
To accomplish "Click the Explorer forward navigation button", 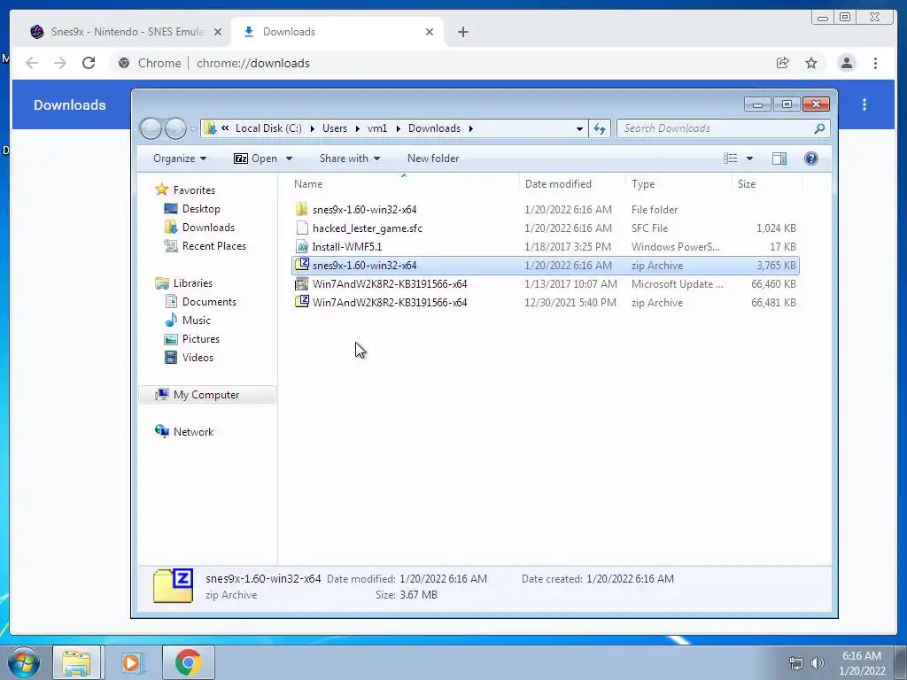I will [x=175, y=128].
